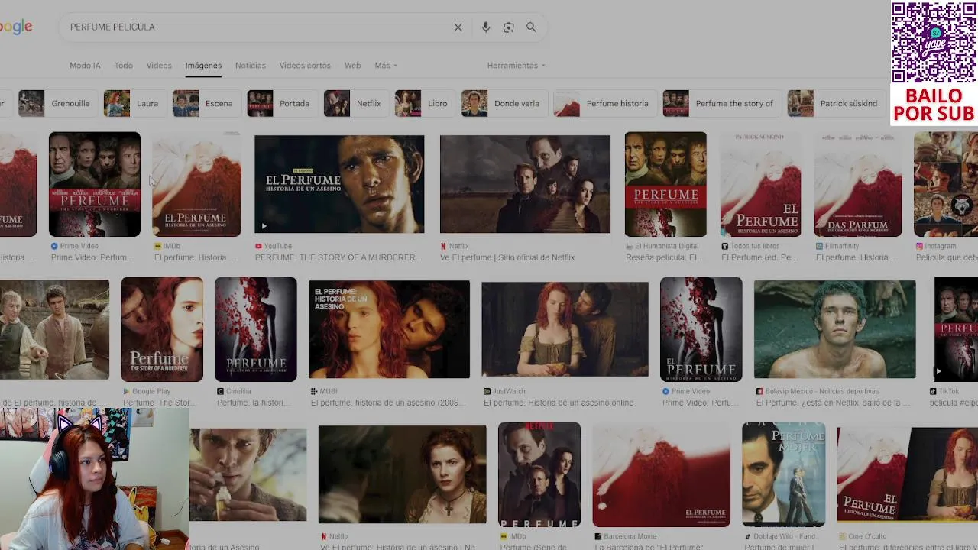Select the Imágenes tab
The image size is (978, 550).
tap(203, 66)
